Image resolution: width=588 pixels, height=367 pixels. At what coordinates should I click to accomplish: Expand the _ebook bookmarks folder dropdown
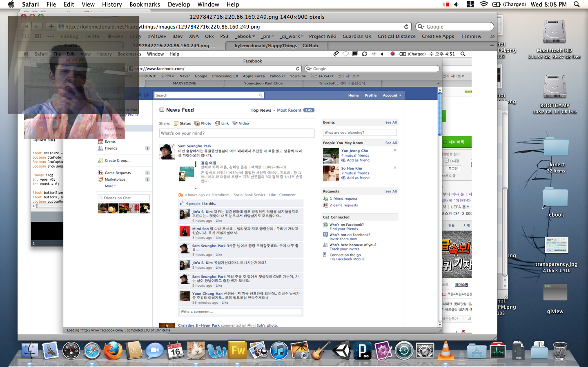(245, 36)
